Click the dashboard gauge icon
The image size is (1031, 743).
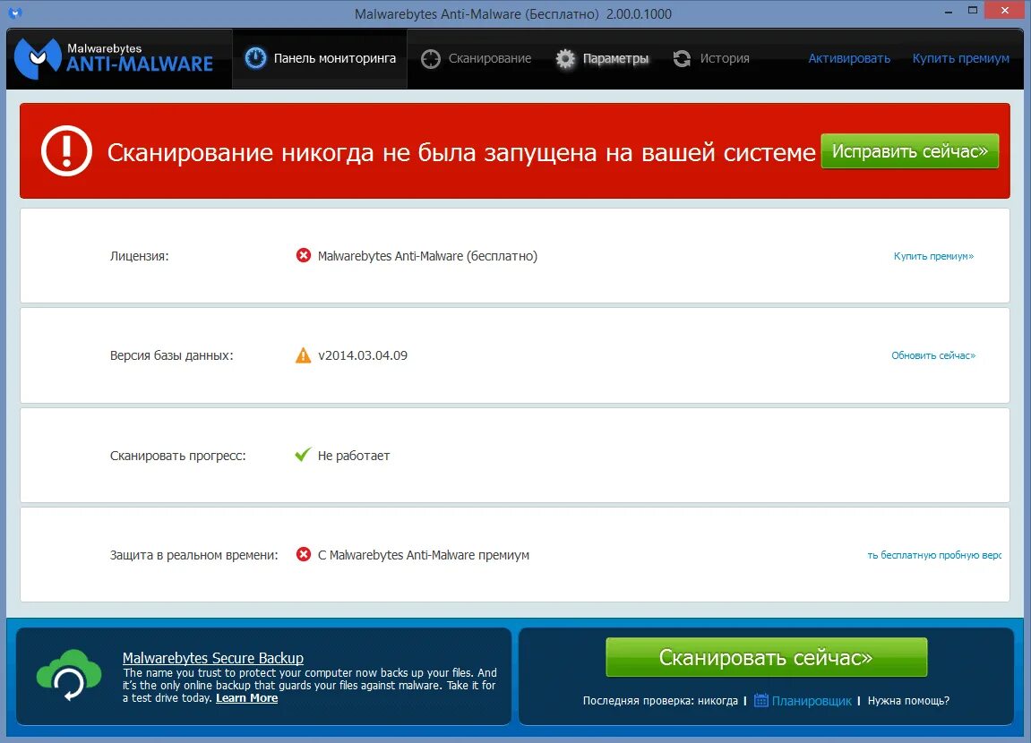(256, 58)
